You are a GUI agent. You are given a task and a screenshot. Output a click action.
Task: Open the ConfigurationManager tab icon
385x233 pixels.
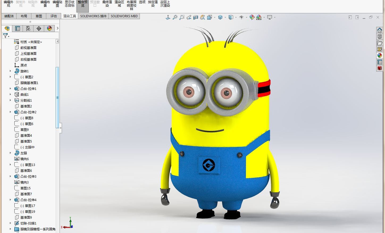click(28, 28)
